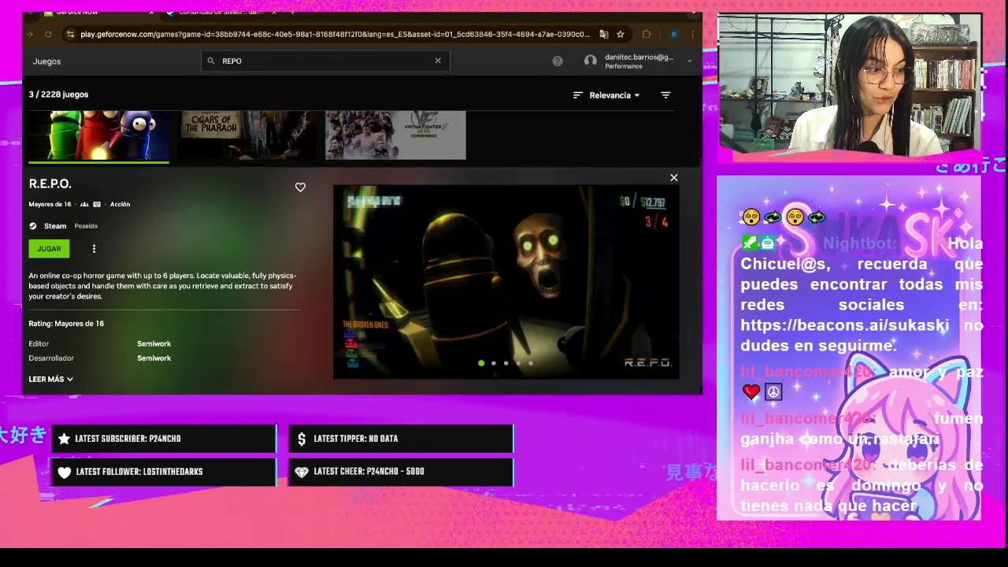Expand LEER MÁS description
This screenshot has width=1008, height=567.
[51, 380]
